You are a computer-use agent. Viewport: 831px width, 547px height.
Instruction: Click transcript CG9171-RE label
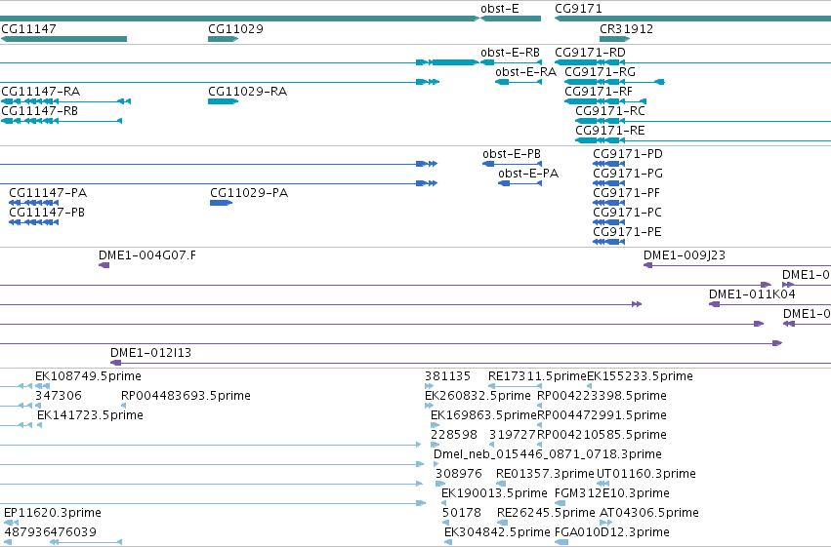click(x=610, y=132)
